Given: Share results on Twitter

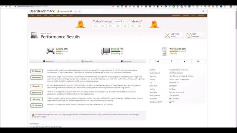Looking at the screenshot, I should click(184, 61).
